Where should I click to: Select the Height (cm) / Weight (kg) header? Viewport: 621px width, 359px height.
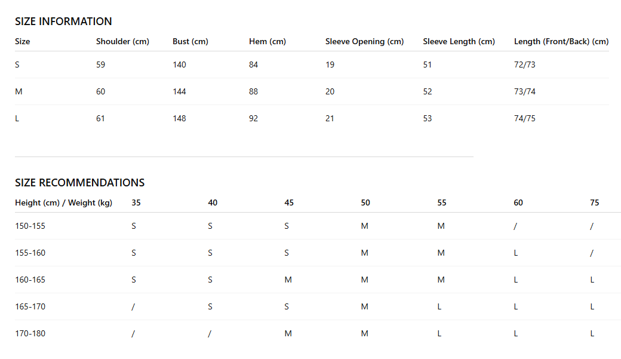point(63,203)
